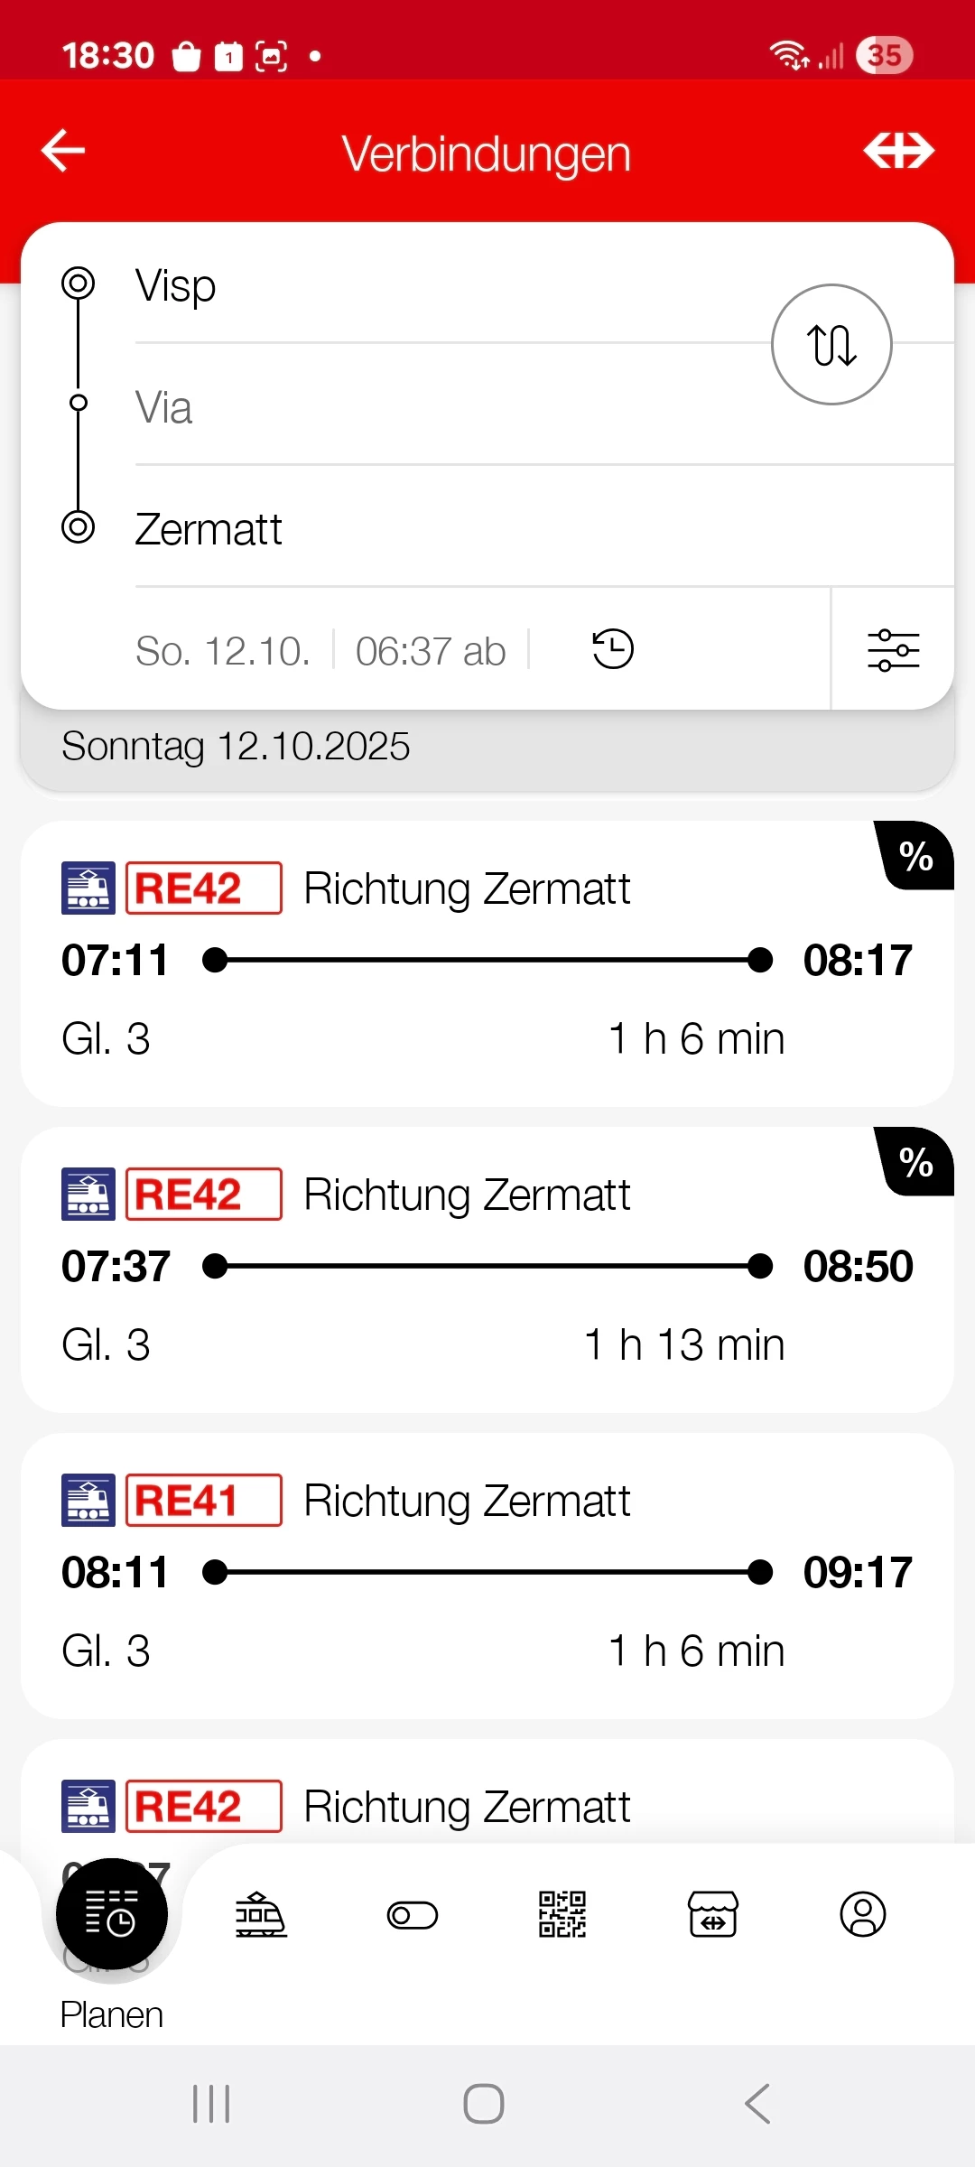Open the EasyRide toggle tab
Screen dimensions: 975x2167
click(x=413, y=1915)
